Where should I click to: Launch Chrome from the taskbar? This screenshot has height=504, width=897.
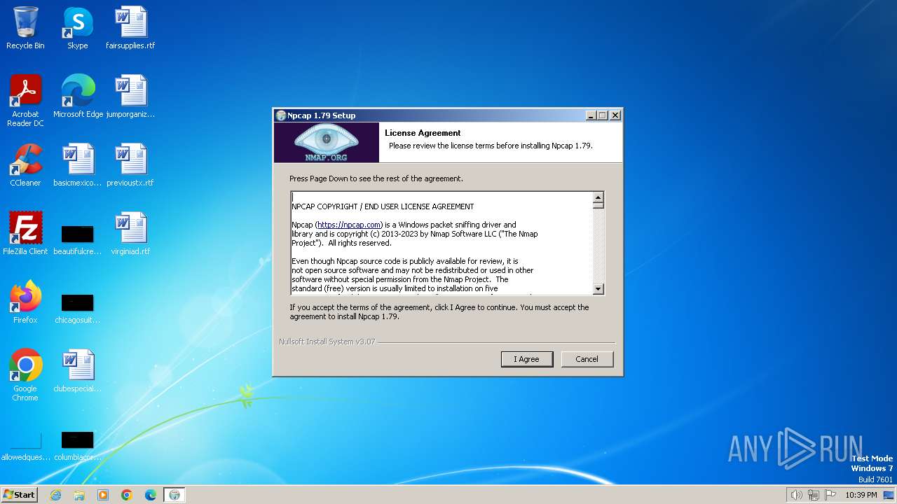pos(127,495)
